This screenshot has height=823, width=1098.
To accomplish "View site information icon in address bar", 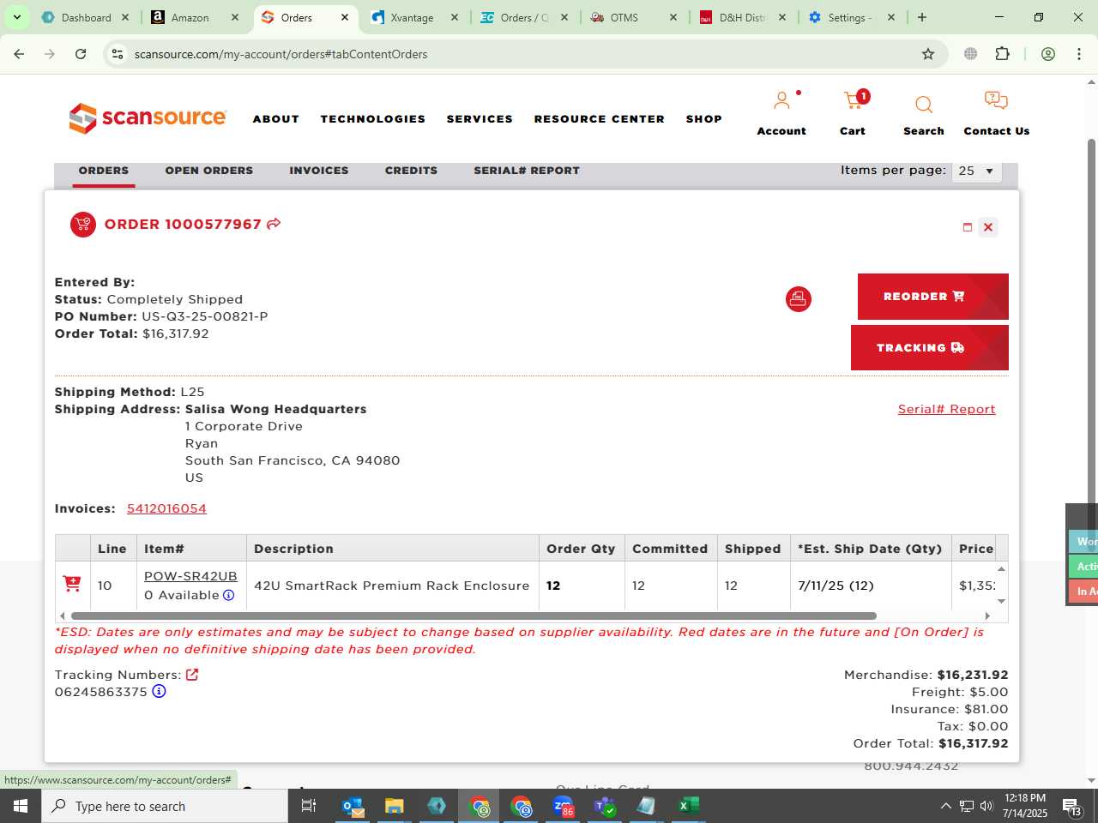I will coord(118,54).
